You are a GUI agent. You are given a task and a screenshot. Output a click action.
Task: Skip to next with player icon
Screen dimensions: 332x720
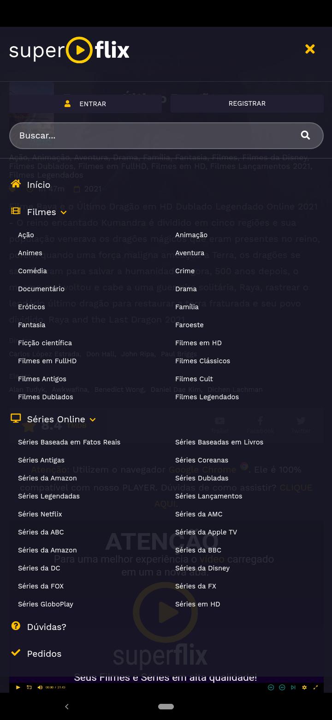tap(293, 687)
